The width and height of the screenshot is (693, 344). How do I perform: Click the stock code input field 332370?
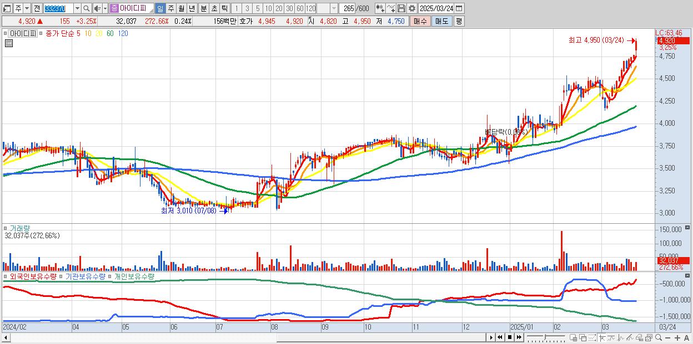[58, 8]
